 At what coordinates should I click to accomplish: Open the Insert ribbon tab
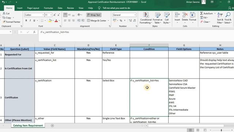pyautogui.click(x=19, y=8)
